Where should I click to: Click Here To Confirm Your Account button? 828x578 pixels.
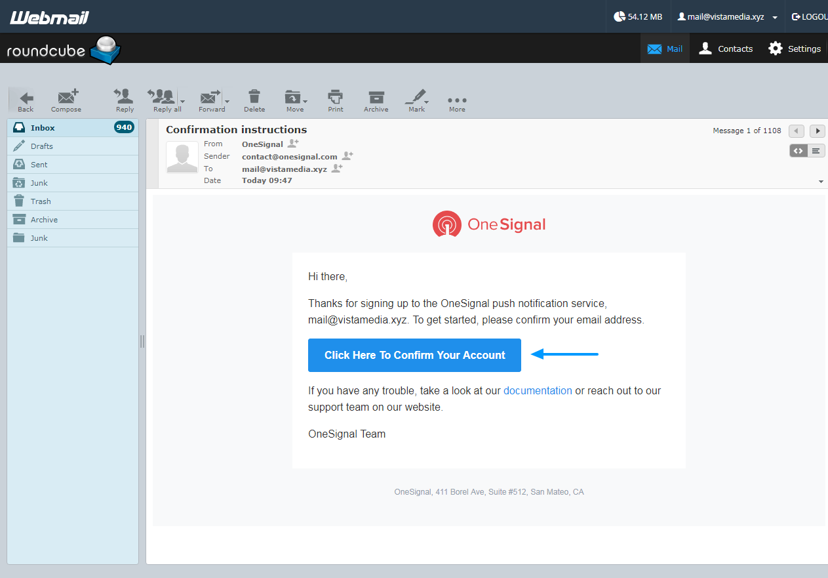click(x=414, y=355)
